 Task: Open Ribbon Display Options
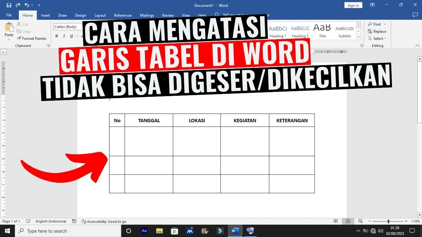click(x=372, y=5)
